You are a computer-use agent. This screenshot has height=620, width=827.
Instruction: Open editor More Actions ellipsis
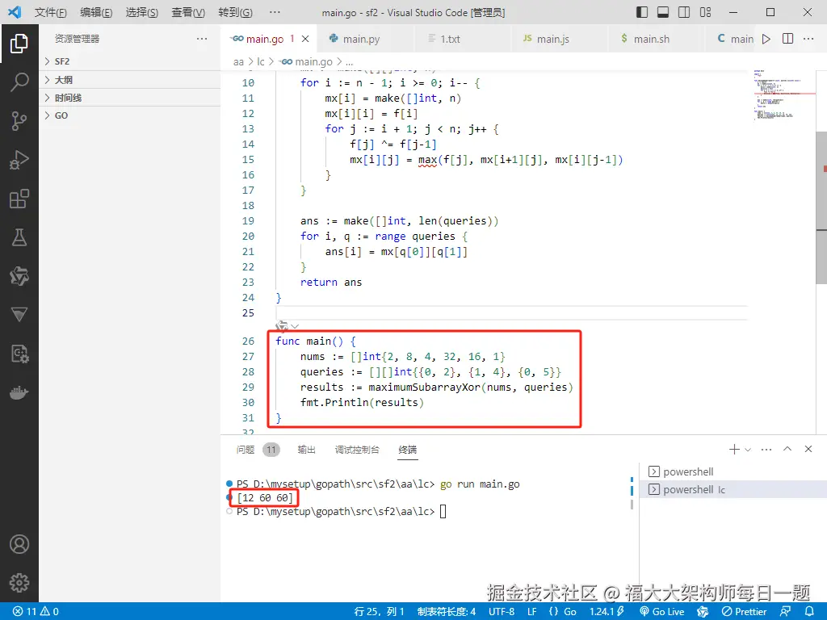point(808,39)
